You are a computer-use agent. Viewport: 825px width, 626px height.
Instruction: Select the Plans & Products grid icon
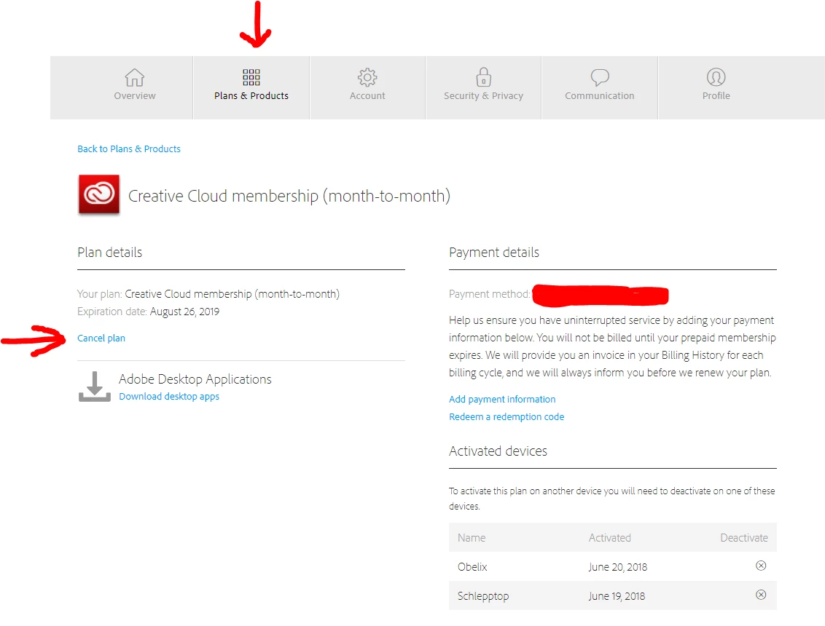[251, 77]
